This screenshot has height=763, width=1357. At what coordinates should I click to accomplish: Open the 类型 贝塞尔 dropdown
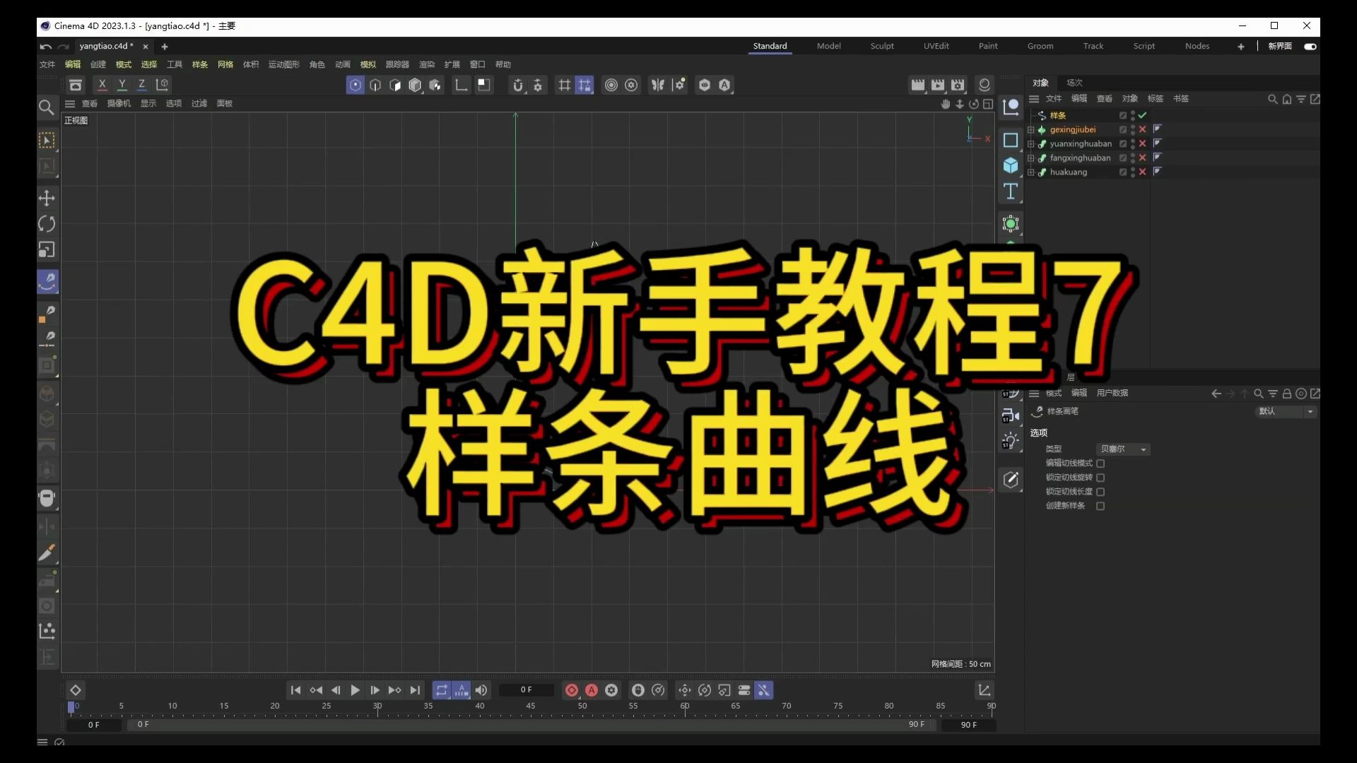pyautogui.click(x=1123, y=449)
